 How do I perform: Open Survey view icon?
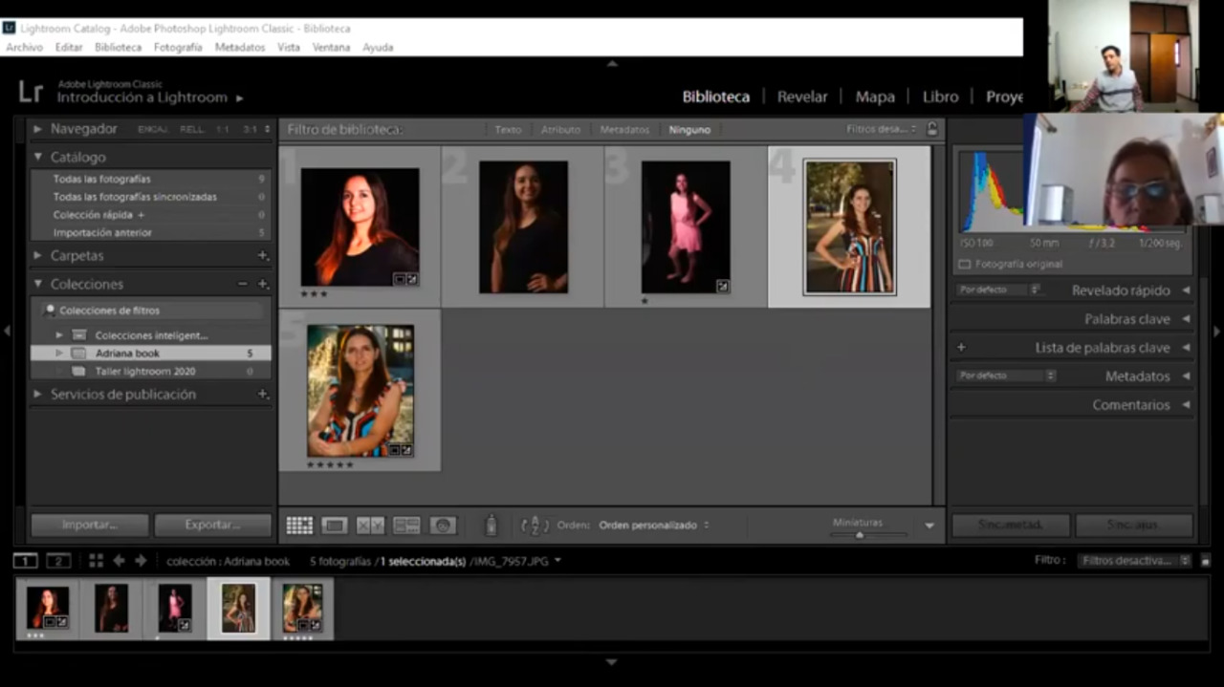(406, 525)
